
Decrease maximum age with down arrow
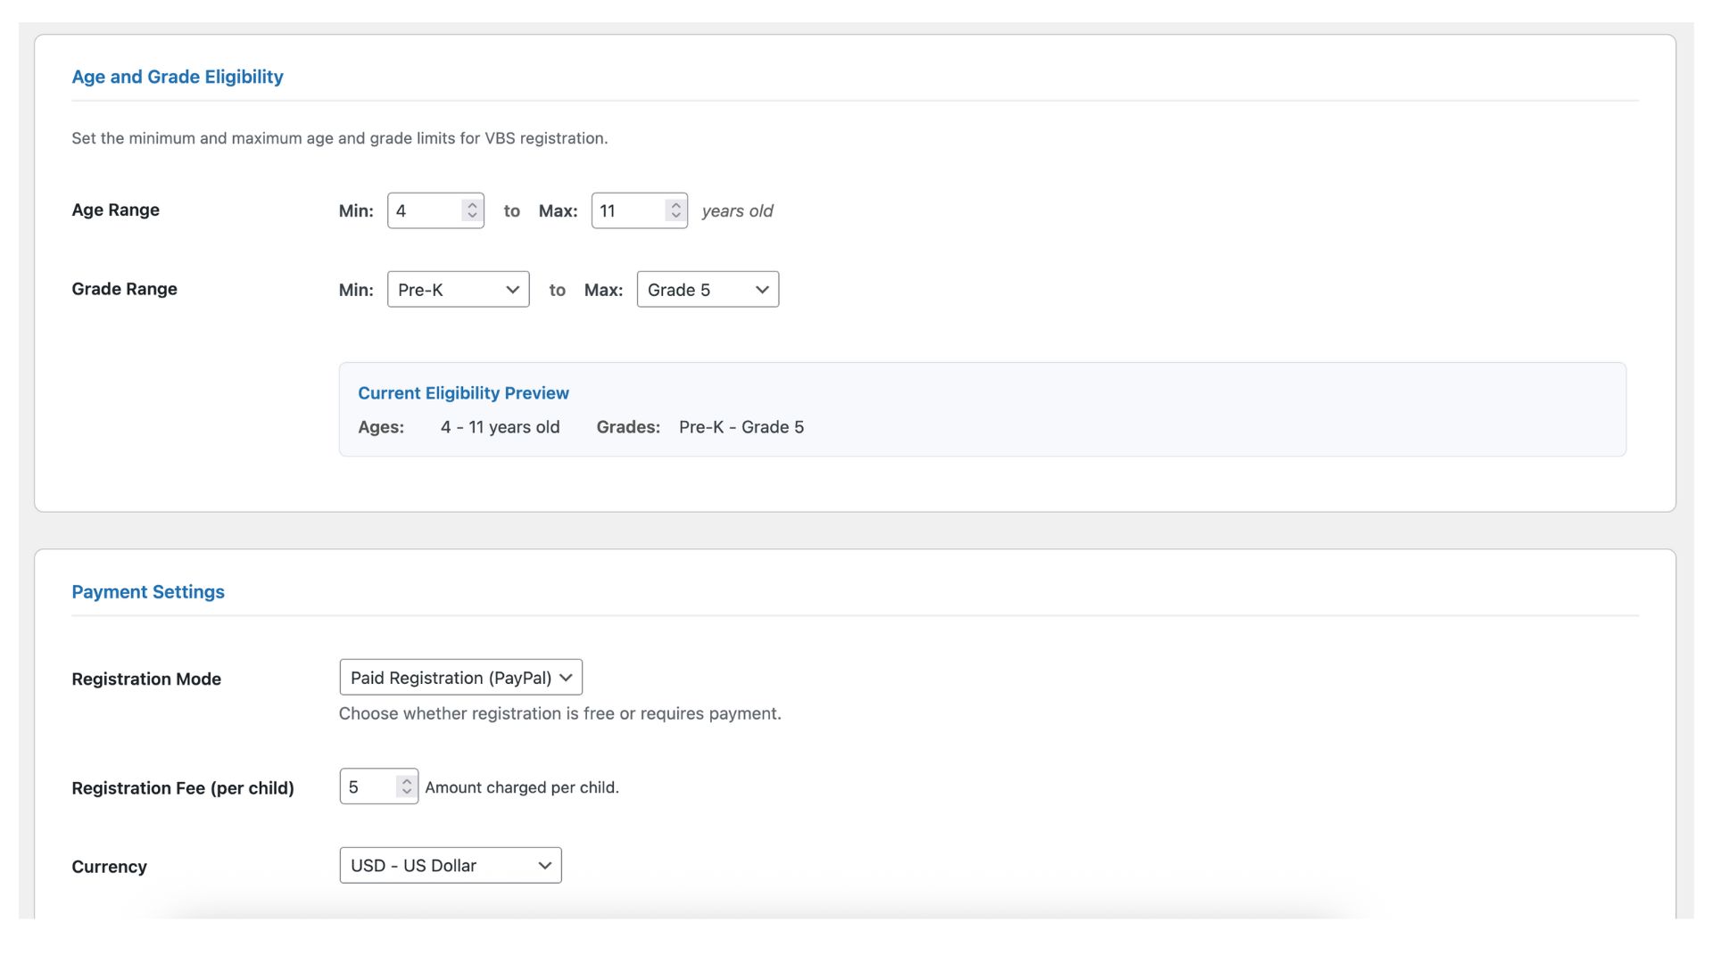point(675,216)
